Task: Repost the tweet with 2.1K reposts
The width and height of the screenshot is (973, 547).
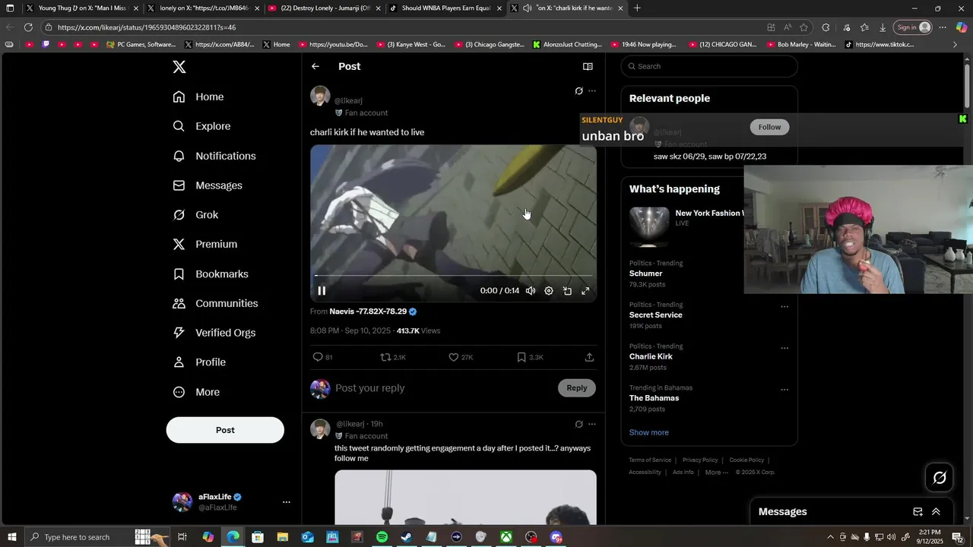Action: point(393,357)
